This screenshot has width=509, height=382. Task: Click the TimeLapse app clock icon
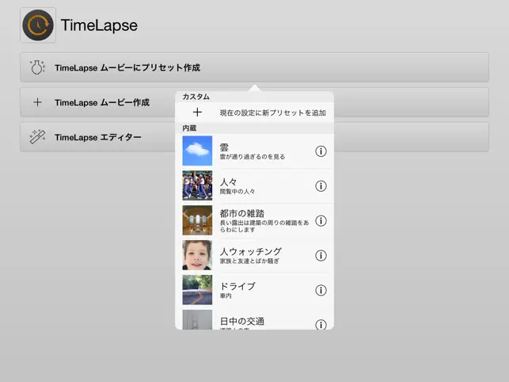tap(38, 25)
